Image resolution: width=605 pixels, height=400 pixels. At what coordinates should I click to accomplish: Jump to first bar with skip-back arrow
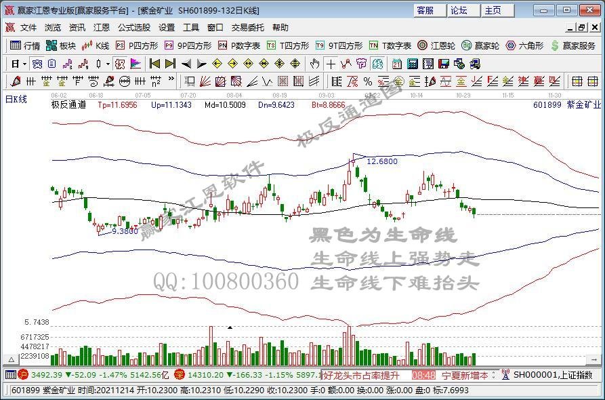pyautogui.click(x=154, y=64)
